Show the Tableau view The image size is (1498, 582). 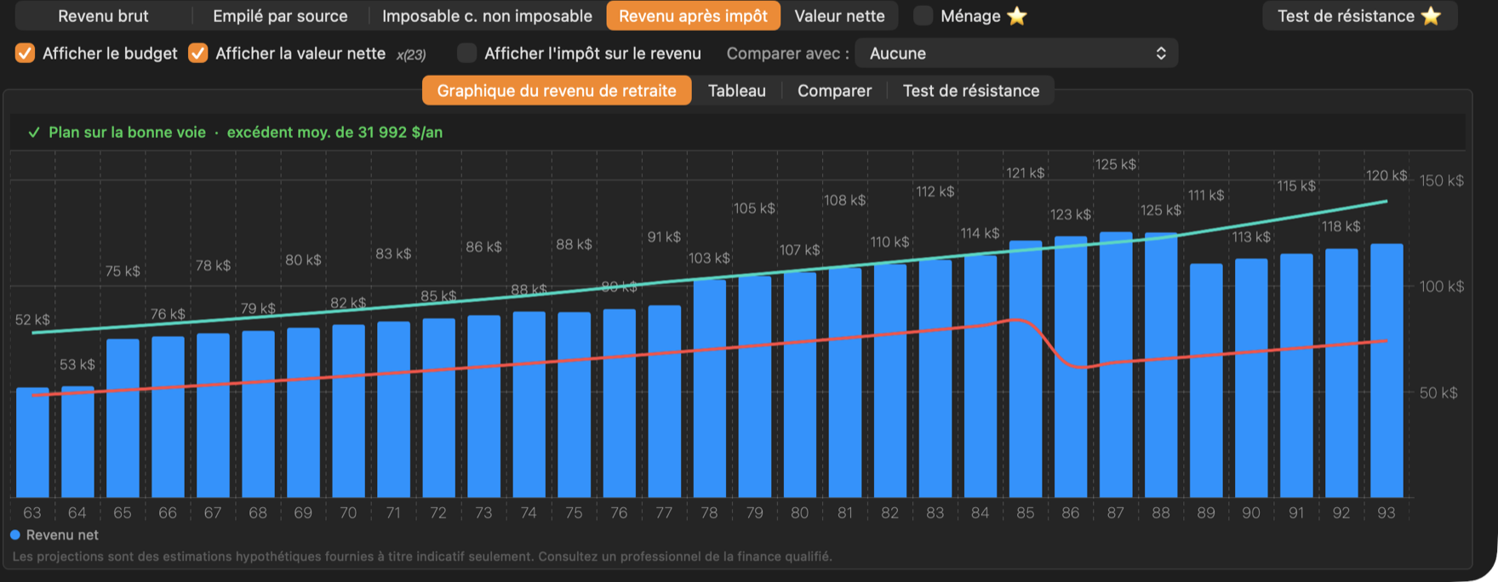tap(737, 91)
